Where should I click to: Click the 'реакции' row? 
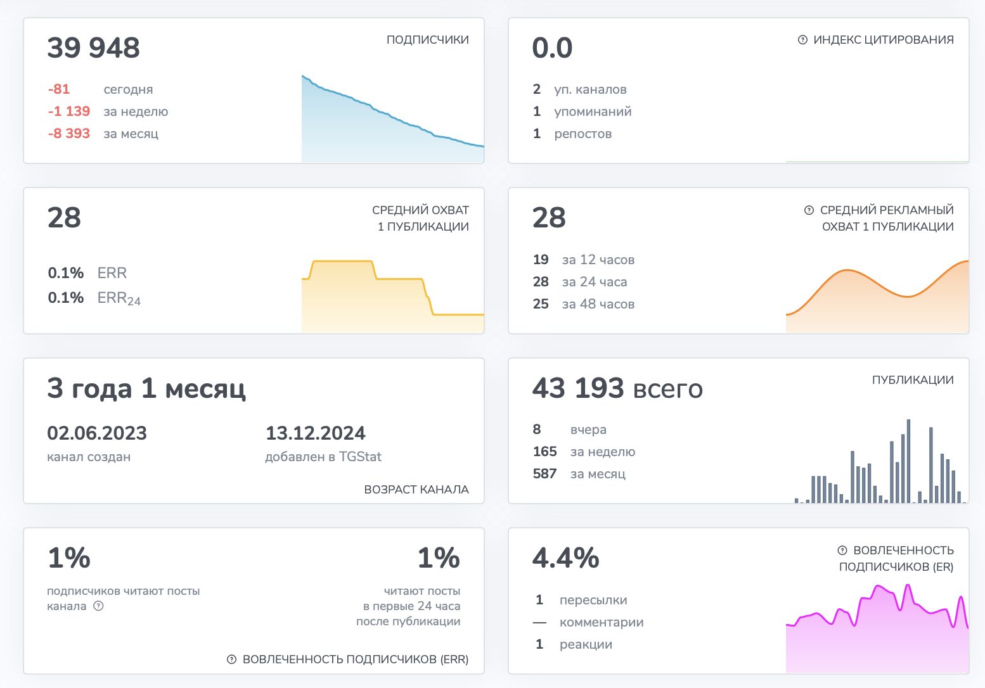tap(574, 644)
